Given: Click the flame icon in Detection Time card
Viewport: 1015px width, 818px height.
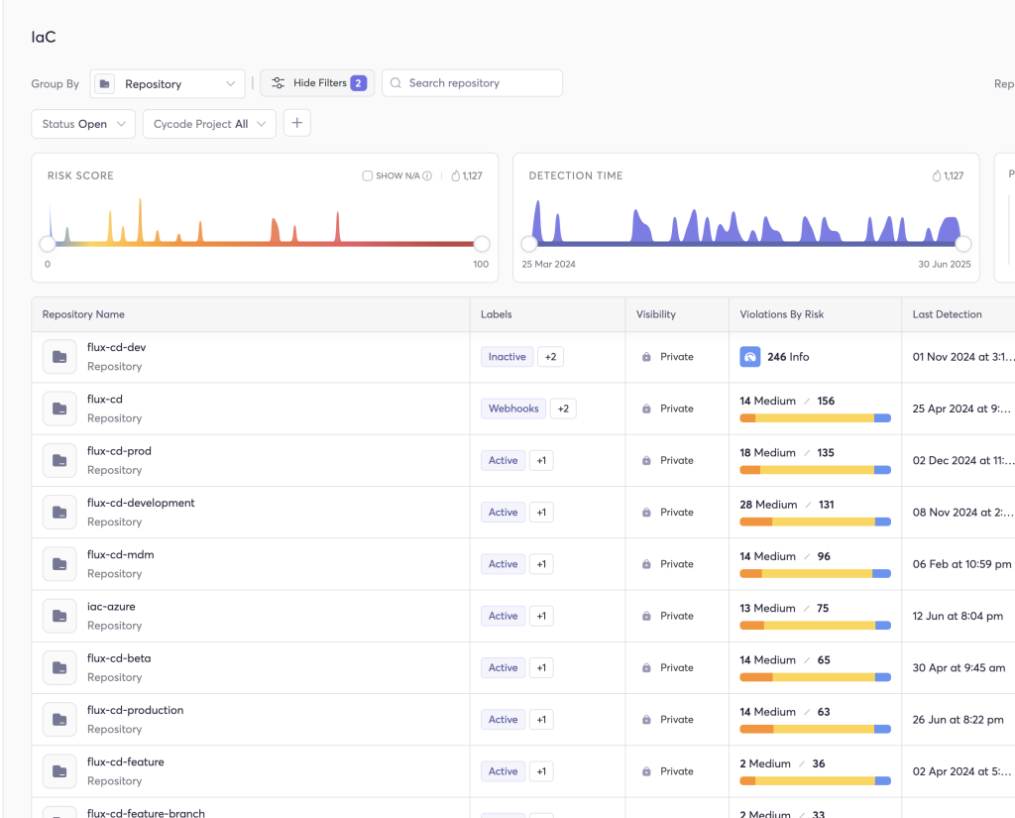Looking at the screenshot, I should pos(937,176).
